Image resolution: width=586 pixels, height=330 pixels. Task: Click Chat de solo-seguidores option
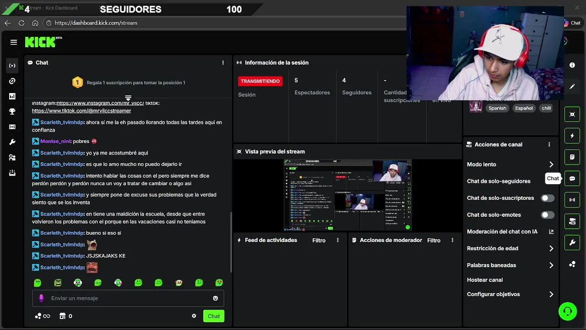pos(499,181)
